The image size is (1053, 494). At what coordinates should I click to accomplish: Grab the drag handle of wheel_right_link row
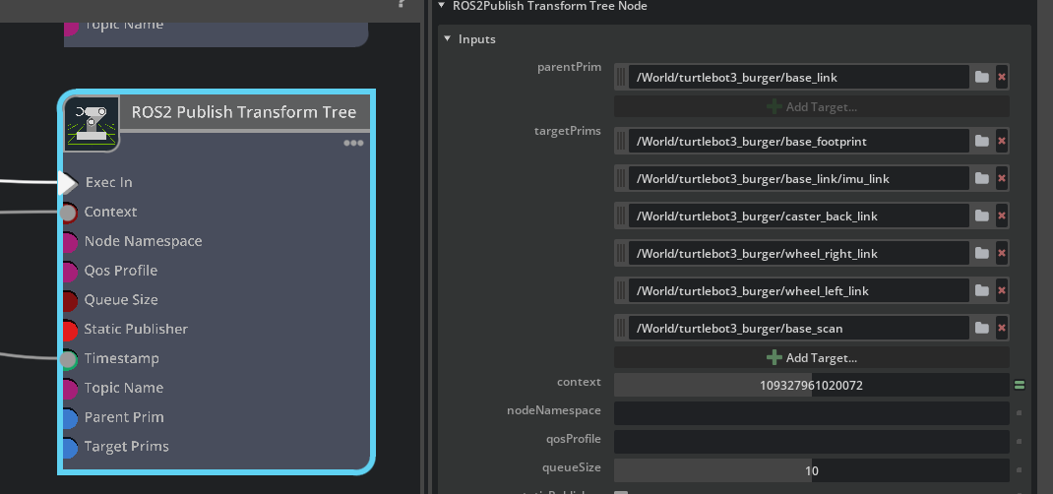(x=621, y=253)
